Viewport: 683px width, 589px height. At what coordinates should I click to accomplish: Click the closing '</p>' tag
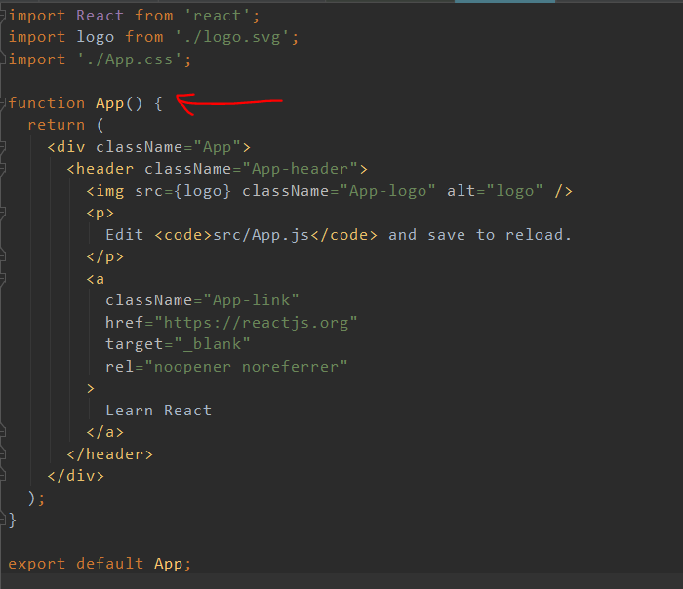(105, 256)
